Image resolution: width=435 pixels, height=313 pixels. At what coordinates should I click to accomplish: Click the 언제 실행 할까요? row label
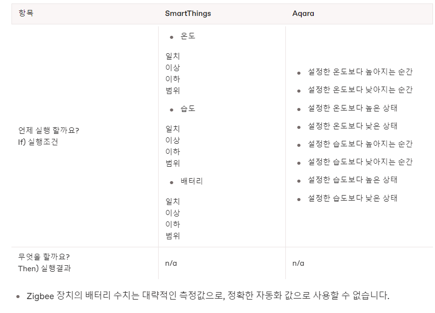click(x=48, y=130)
